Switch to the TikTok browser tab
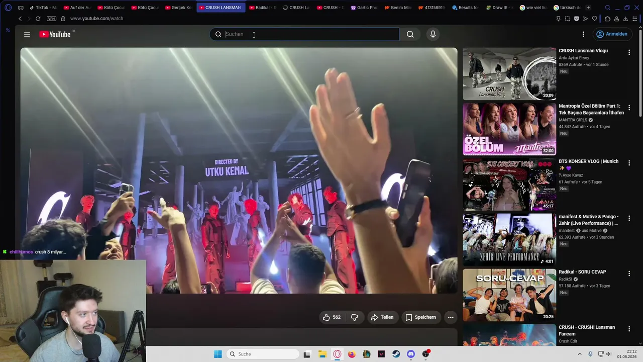The width and height of the screenshot is (643, 362). (x=44, y=8)
